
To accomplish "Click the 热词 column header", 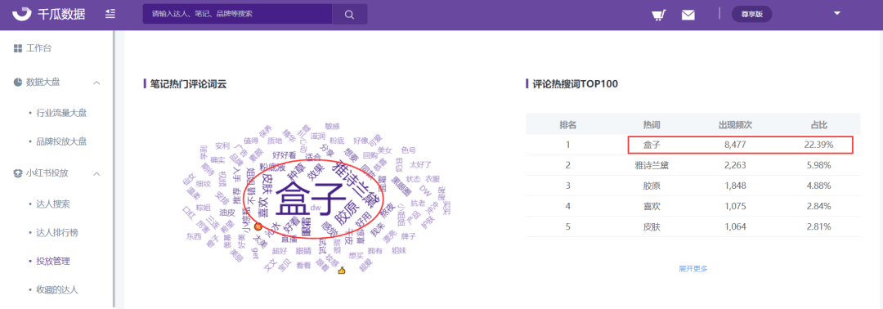I will click(x=652, y=124).
